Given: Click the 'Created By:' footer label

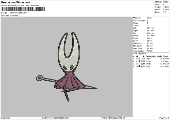Looking at the screenshot, I should (x=6, y=118).
